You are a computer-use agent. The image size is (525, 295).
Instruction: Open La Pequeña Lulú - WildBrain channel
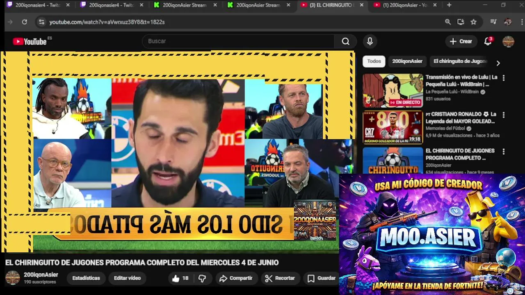pyautogui.click(x=452, y=92)
